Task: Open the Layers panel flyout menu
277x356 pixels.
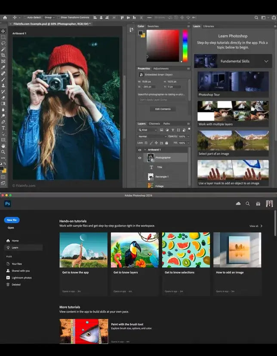Action: tap(188, 124)
